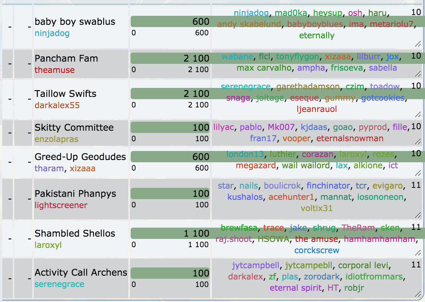Open player wabane in Pancham Fam roster

click(x=237, y=56)
